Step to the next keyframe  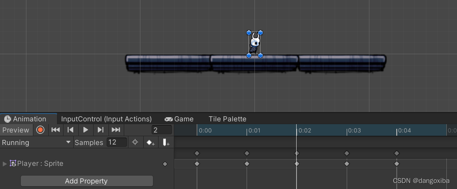101,130
